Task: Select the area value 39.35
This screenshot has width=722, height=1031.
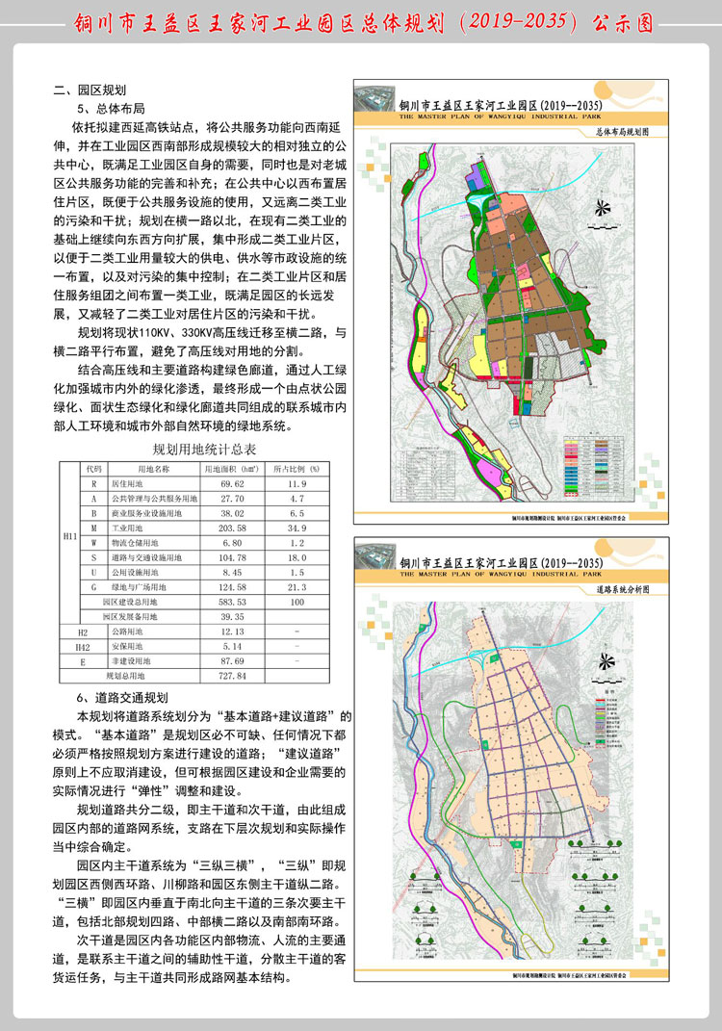Action: click(231, 617)
